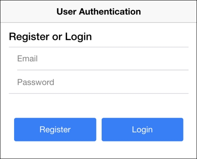Click the Register or Login heading

click(50, 37)
